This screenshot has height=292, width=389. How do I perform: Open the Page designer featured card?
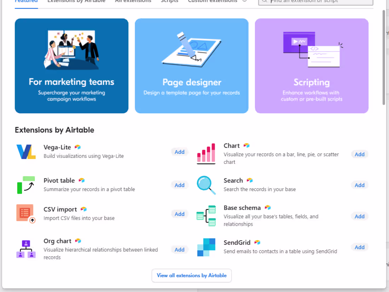click(191, 66)
